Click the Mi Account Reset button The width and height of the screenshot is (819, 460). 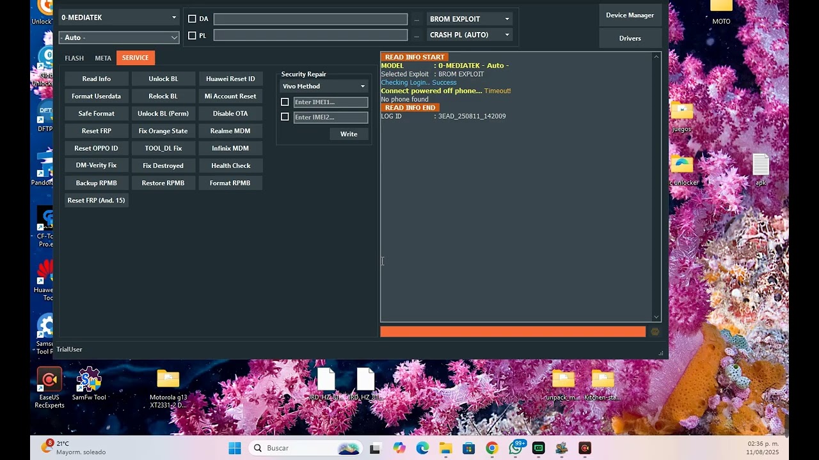230,96
